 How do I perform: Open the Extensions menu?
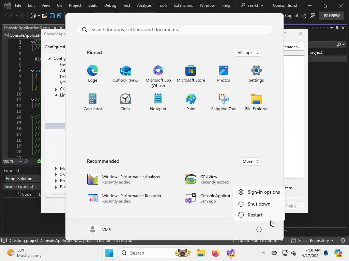tap(183, 5)
